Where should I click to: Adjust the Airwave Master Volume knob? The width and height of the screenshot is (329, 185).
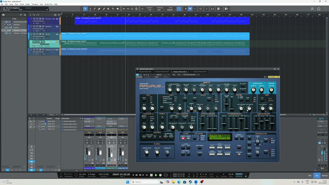click(271, 90)
